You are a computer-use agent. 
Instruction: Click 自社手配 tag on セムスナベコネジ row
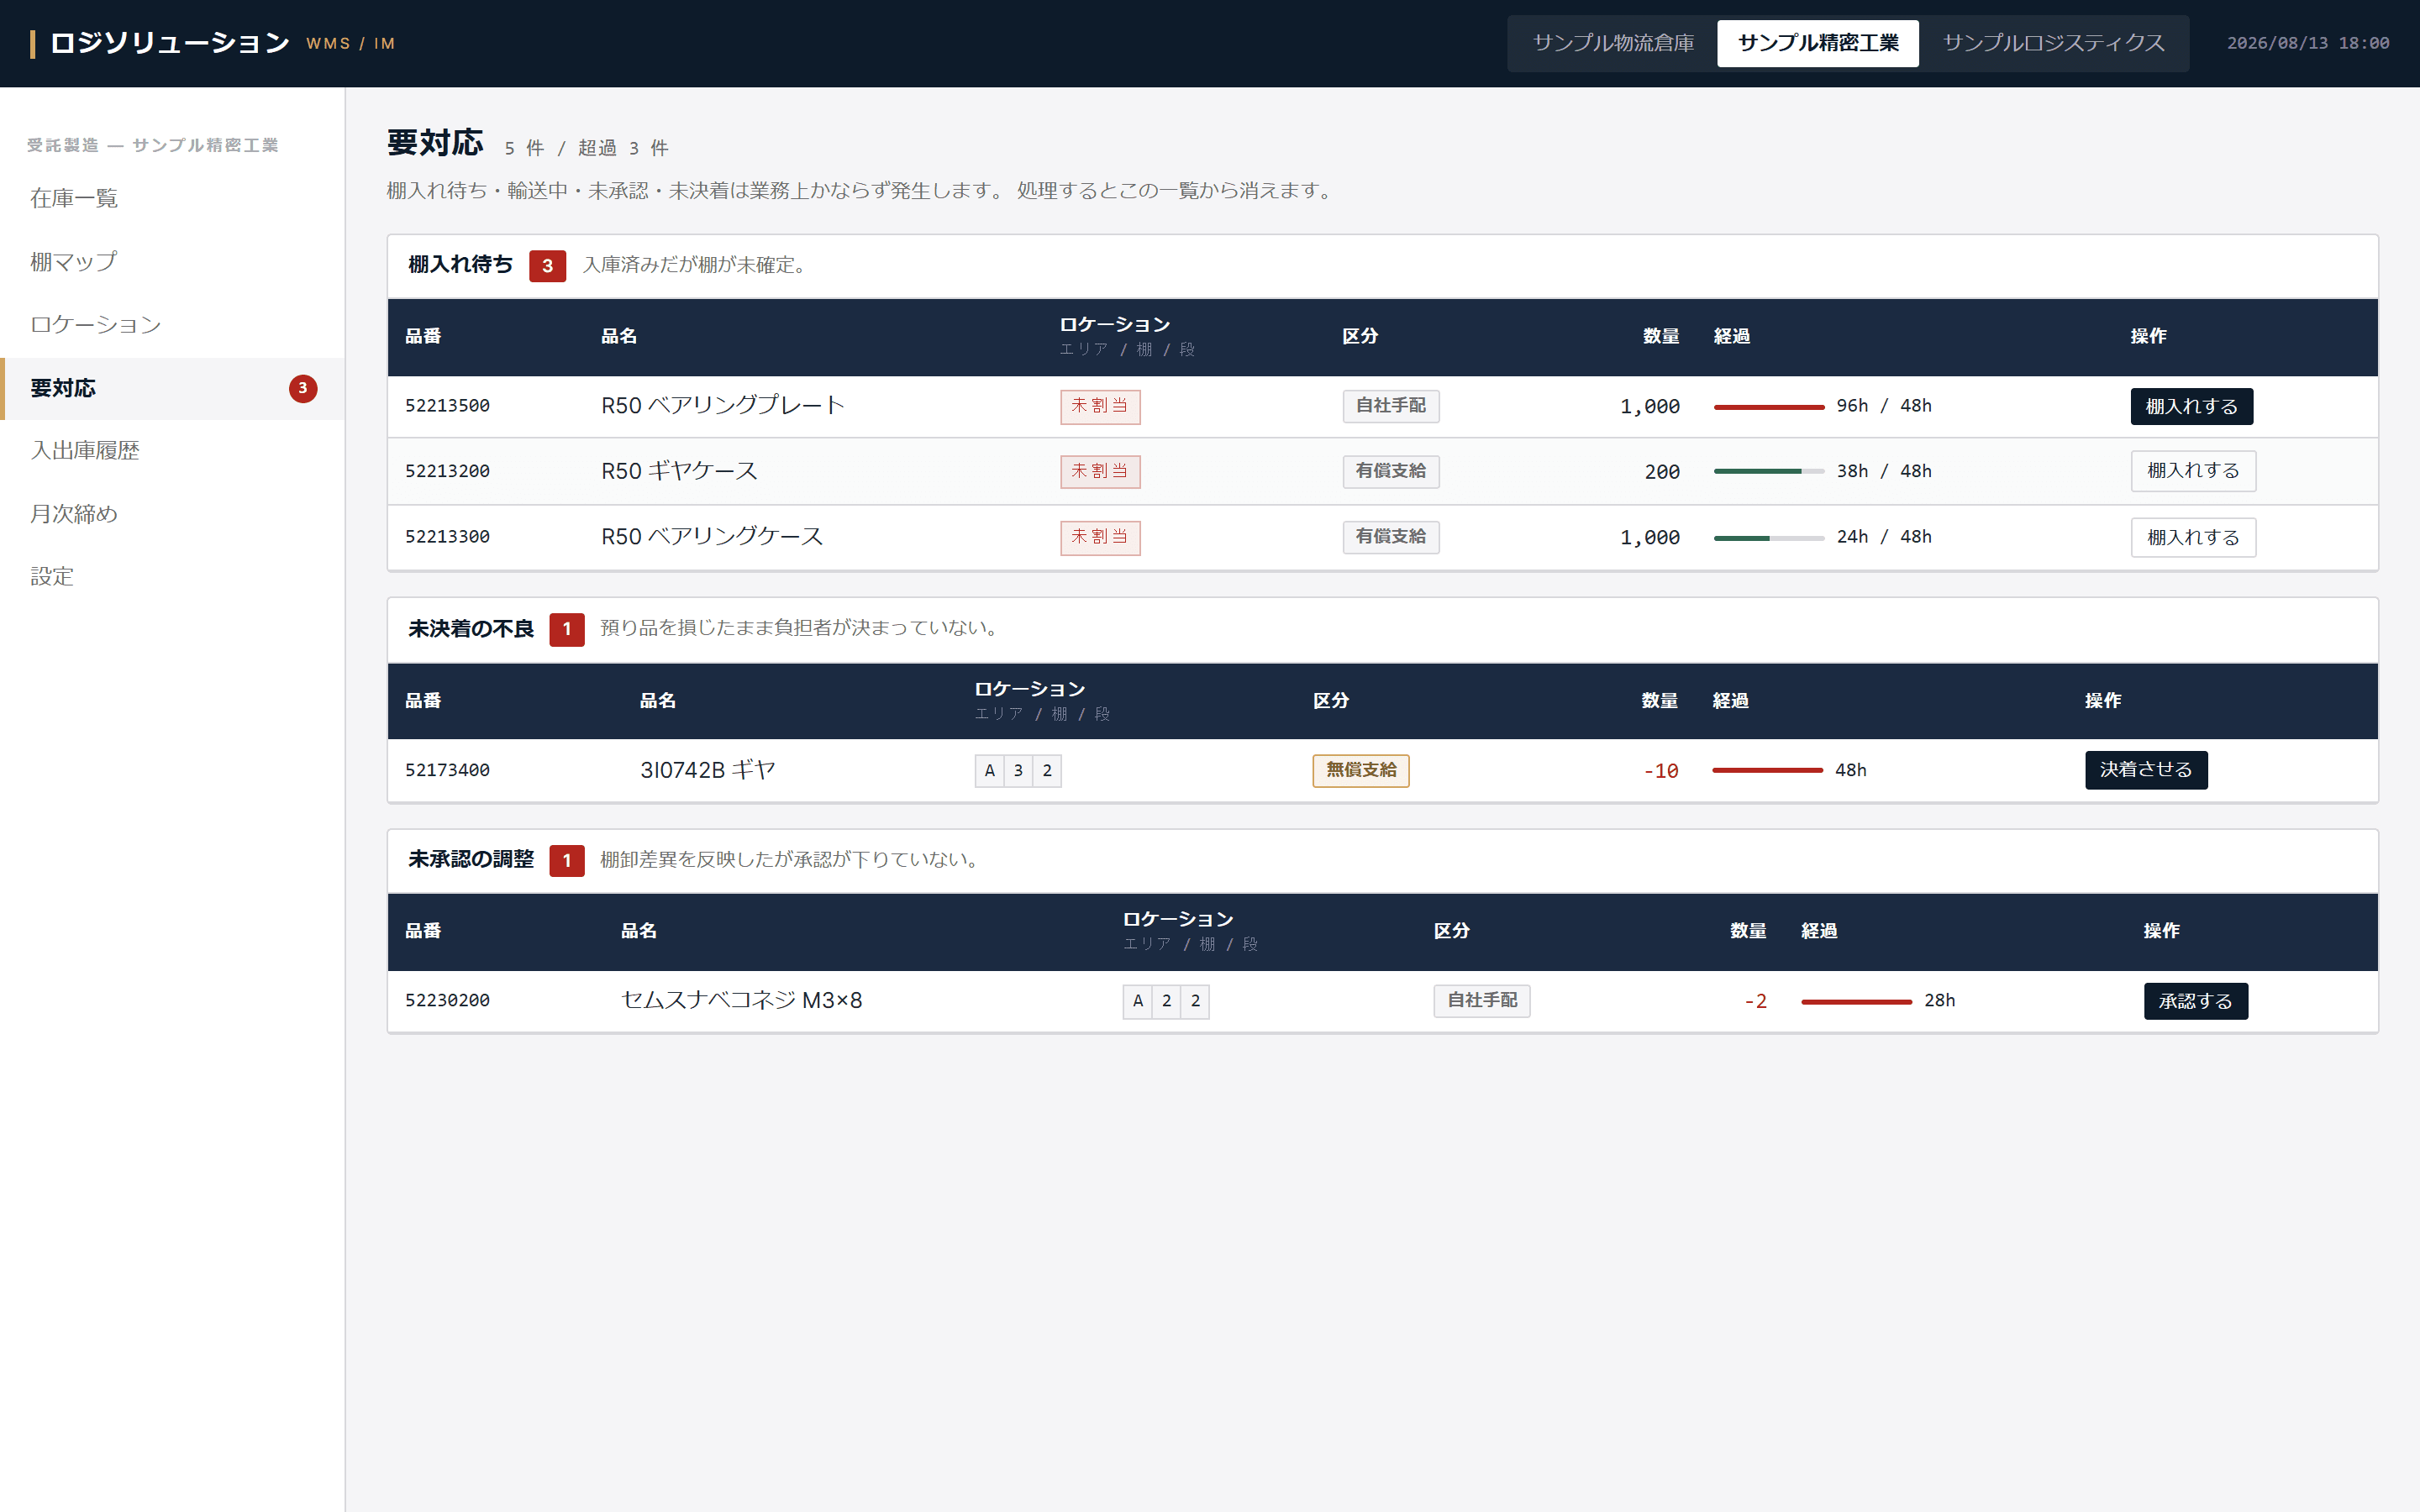pyautogui.click(x=1481, y=1001)
